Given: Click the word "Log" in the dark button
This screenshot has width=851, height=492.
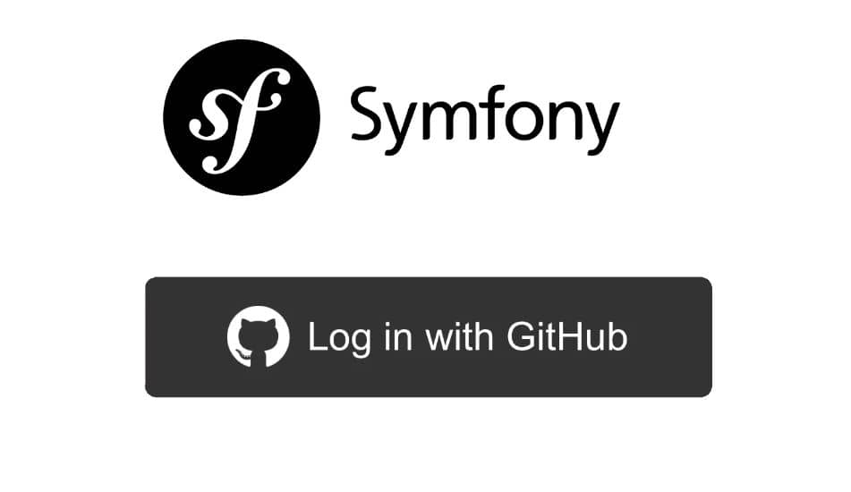Looking at the screenshot, I should pyautogui.click(x=340, y=339).
